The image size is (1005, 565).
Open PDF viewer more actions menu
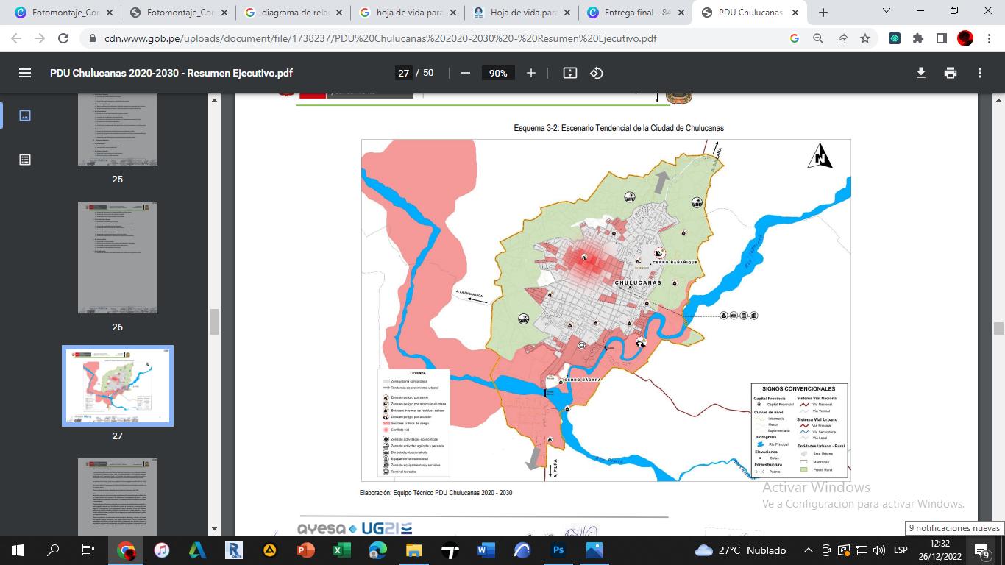pyautogui.click(x=980, y=73)
